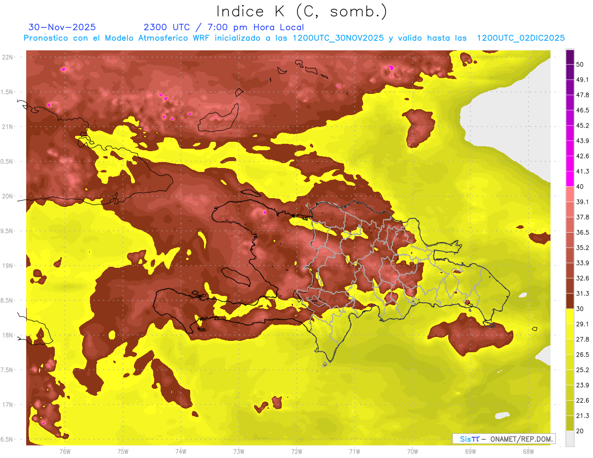The image size is (593, 458).
Task: Click the color scale value '31.3'
Action: tap(583, 293)
